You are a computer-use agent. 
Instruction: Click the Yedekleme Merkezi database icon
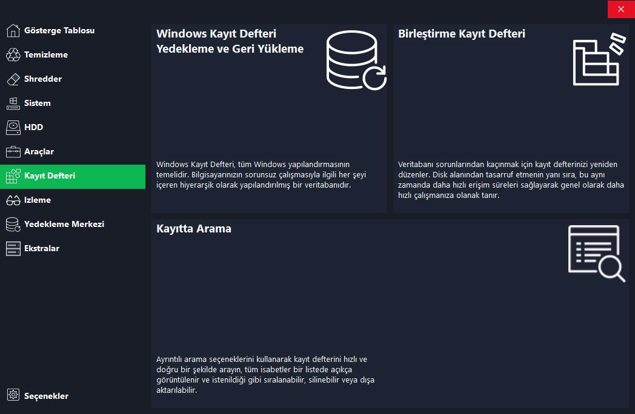point(13,224)
